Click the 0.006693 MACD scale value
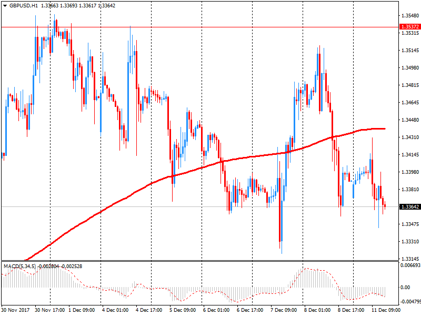This screenshot has height=316, width=421. [x=410, y=265]
